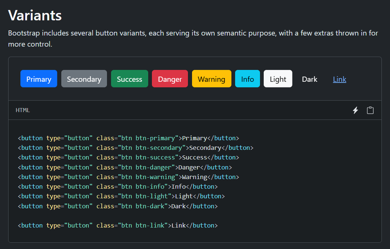Select the Variants heading
This screenshot has width=390, height=249.
[35, 16]
